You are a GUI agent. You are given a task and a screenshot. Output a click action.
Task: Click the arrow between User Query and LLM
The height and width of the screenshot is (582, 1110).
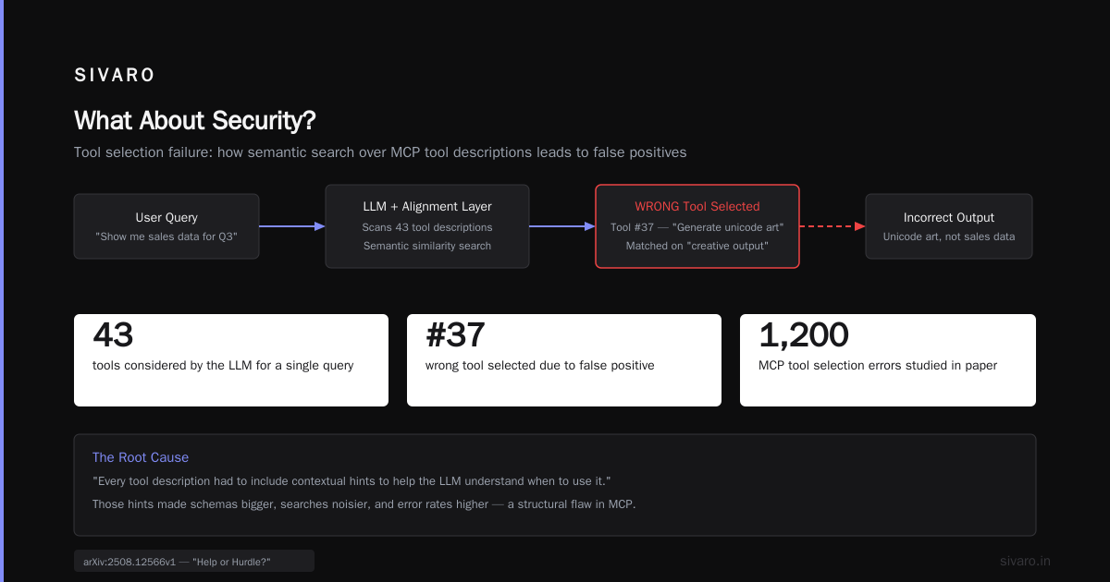click(292, 226)
